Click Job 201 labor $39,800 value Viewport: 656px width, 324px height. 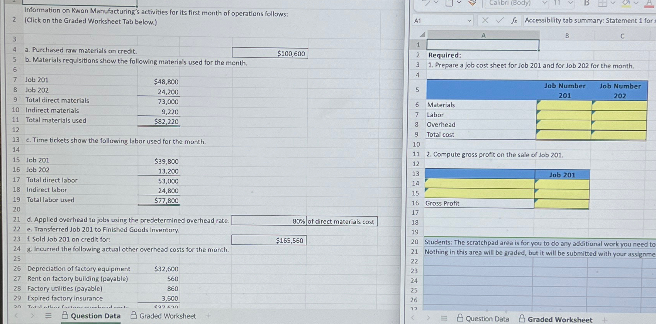coord(166,161)
